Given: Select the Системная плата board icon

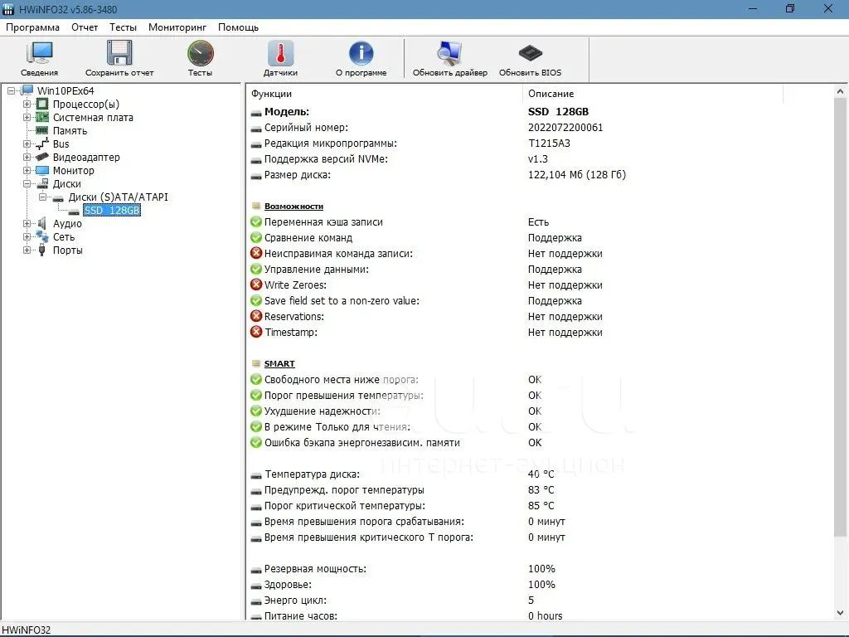Looking at the screenshot, I should [42, 118].
